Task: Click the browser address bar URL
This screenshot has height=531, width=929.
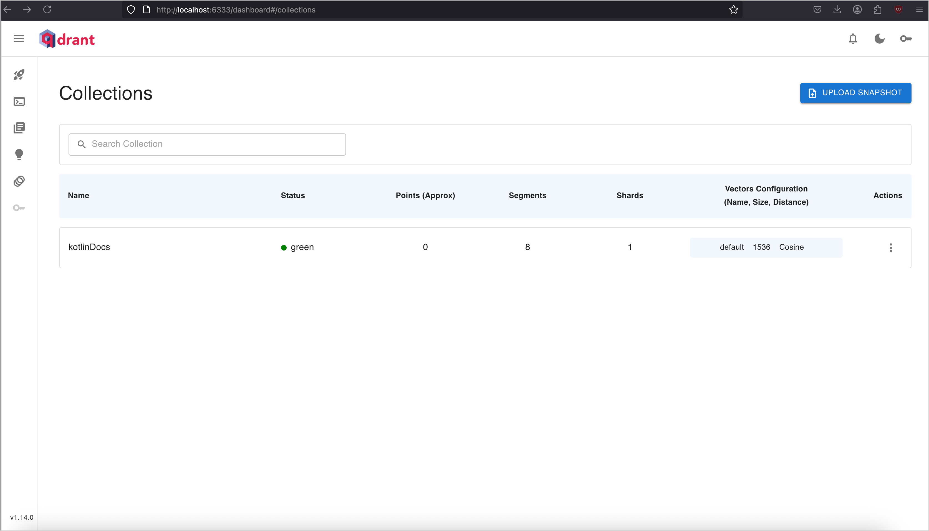Action: (236, 10)
